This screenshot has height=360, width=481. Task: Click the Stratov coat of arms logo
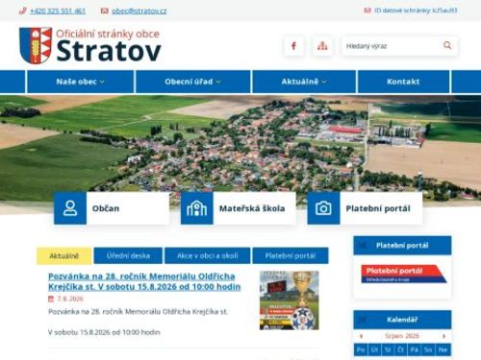coord(36,45)
